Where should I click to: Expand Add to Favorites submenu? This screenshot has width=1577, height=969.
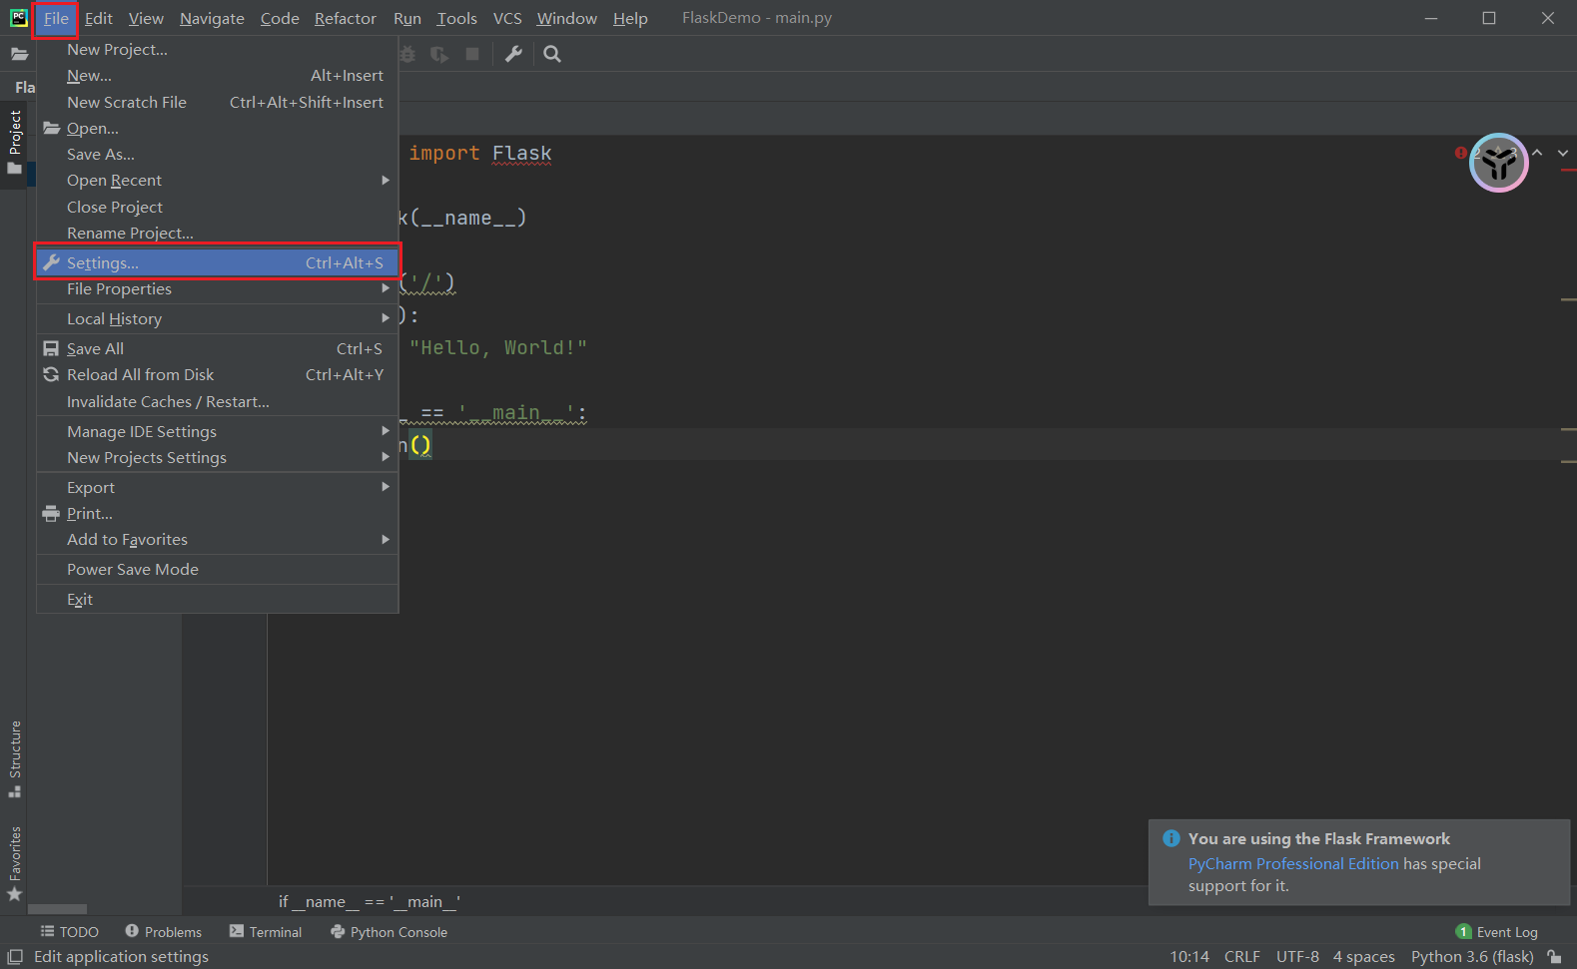(x=218, y=539)
